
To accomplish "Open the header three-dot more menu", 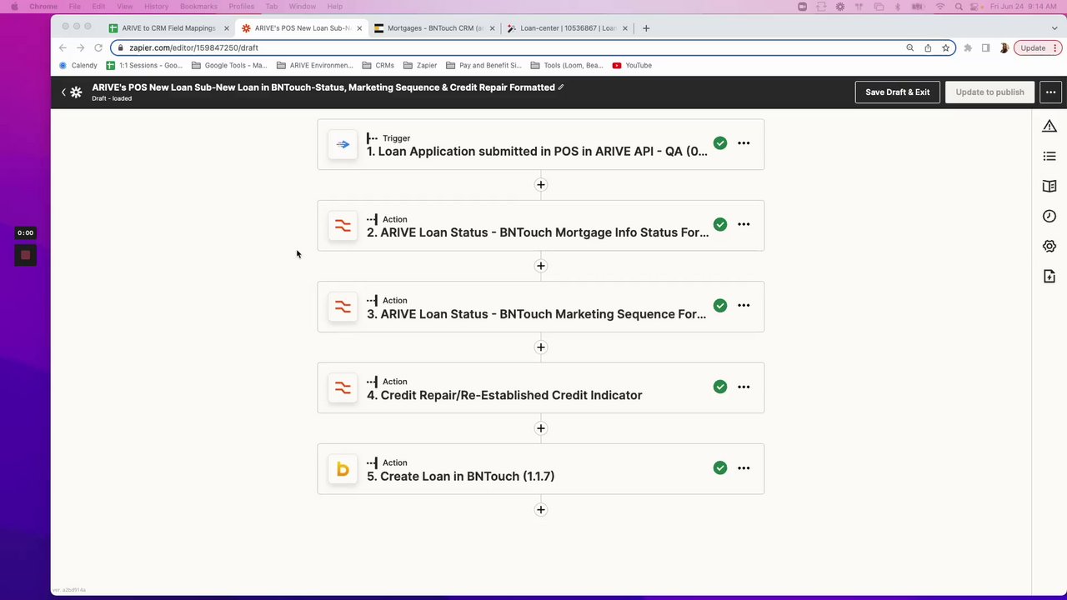I will click(1050, 92).
